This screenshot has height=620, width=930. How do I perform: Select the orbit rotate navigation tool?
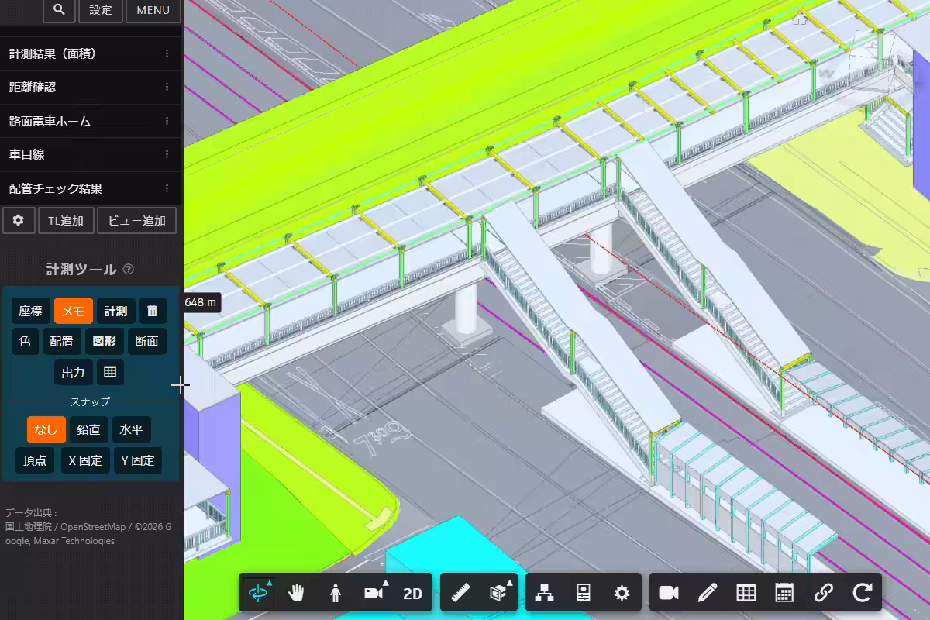click(x=258, y=593)
